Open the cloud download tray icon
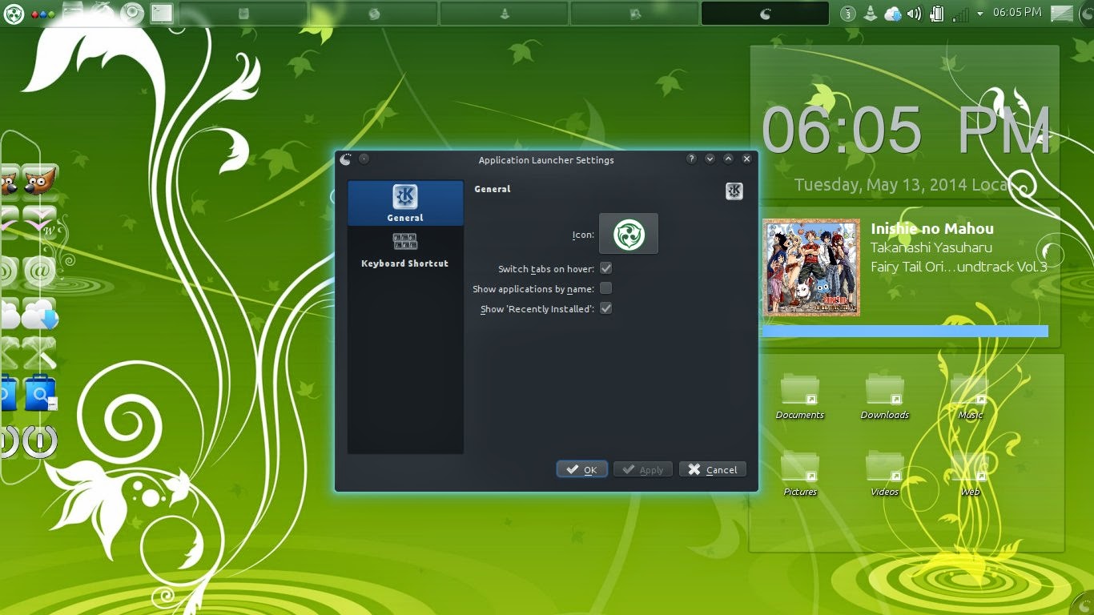 coord(893,13)
